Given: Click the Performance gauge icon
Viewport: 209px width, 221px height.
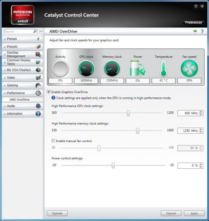Looking at the screenshot, I should [x=38, y=93].
